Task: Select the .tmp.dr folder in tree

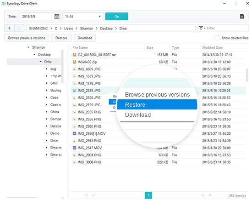Action: pyautogui.click(x=55, y=76)
